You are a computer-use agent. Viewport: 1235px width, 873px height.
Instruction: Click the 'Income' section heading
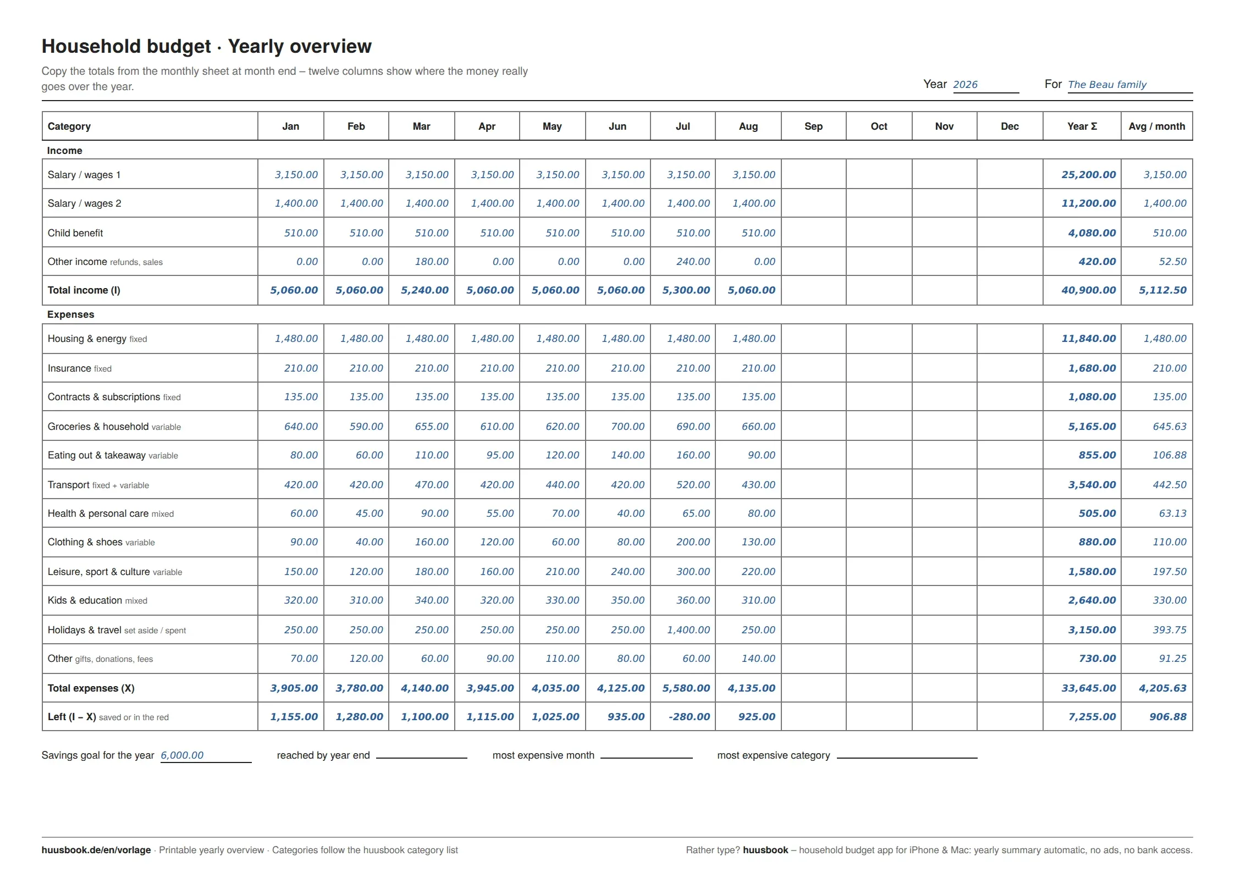tap(65, 151)
